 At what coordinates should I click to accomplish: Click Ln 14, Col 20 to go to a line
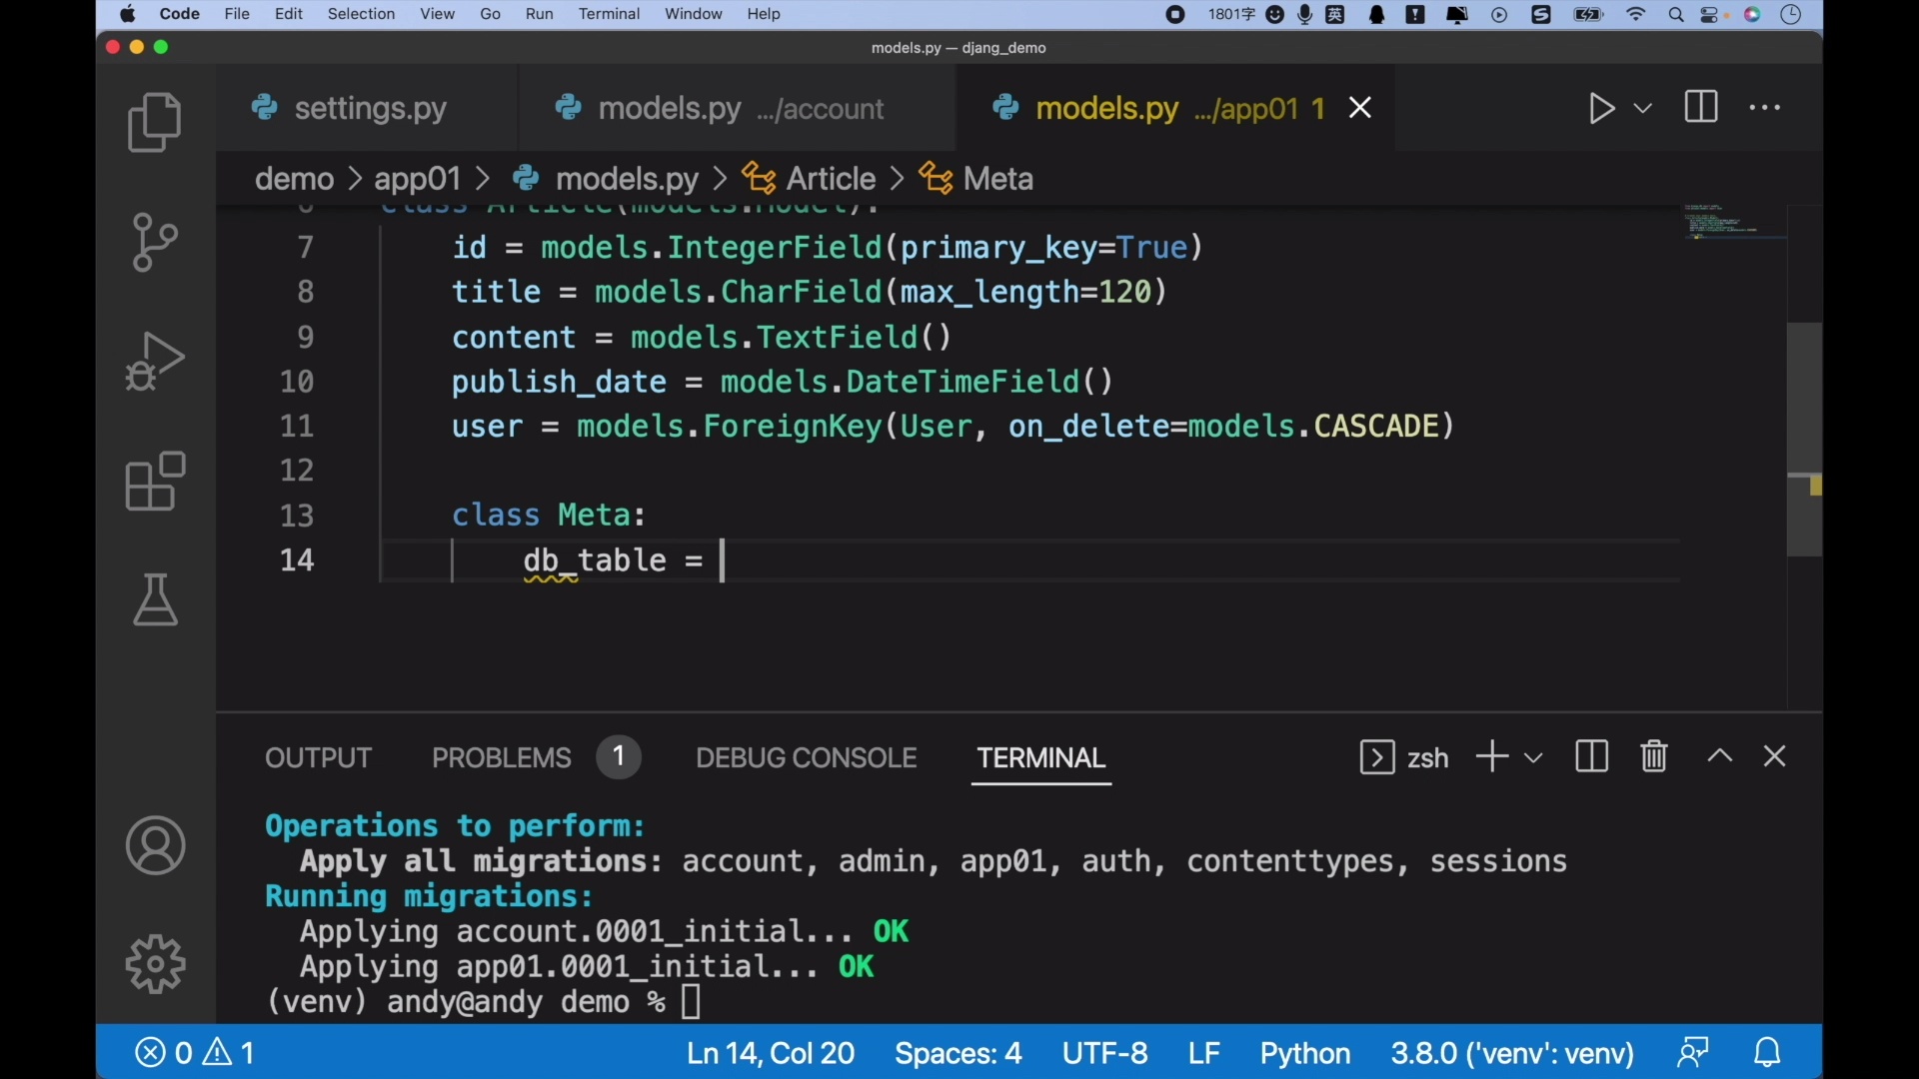click(x=770, y=1052)
